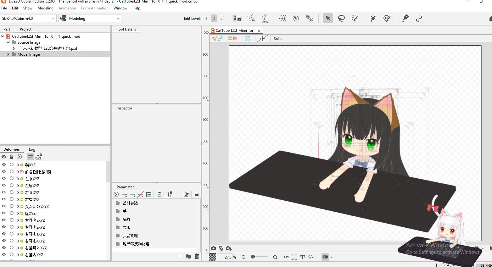Image resolution: width=492 pixels, height=267 pixels.
Task: Create a warp deformer
Action: click(x=282, y=18)
